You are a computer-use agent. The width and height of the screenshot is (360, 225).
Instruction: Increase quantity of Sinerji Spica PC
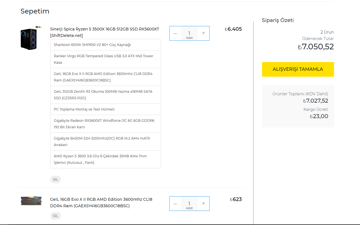pos(204,33)
